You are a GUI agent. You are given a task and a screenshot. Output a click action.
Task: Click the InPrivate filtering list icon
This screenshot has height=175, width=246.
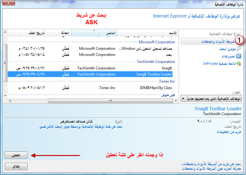coord(239,64)
